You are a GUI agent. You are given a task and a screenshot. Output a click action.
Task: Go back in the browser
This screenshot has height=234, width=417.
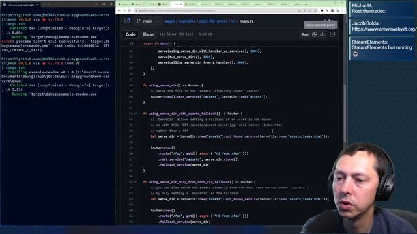point(119,10)
